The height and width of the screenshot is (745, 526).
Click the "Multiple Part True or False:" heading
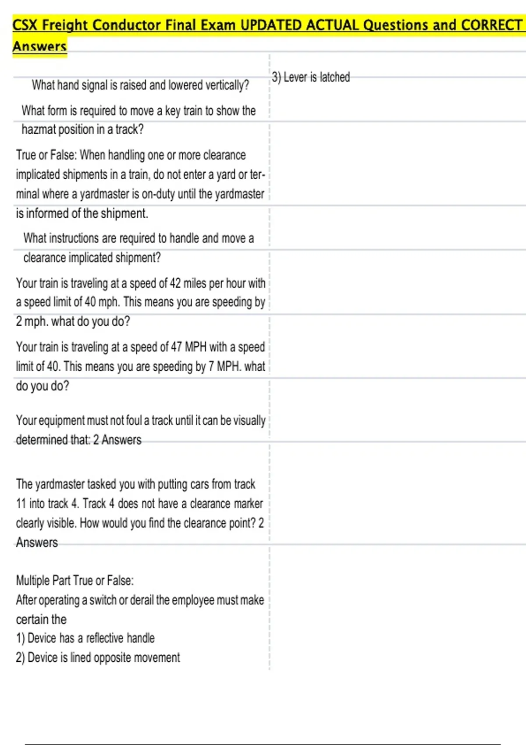tap(75, 581)
